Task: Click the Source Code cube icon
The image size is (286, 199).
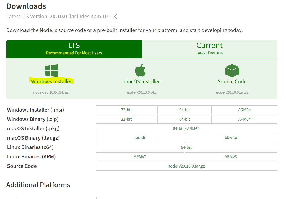Action: pyautogui.click(x=232, y=71)
